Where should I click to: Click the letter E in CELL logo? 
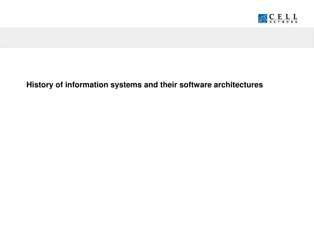[x=280, y=17]
